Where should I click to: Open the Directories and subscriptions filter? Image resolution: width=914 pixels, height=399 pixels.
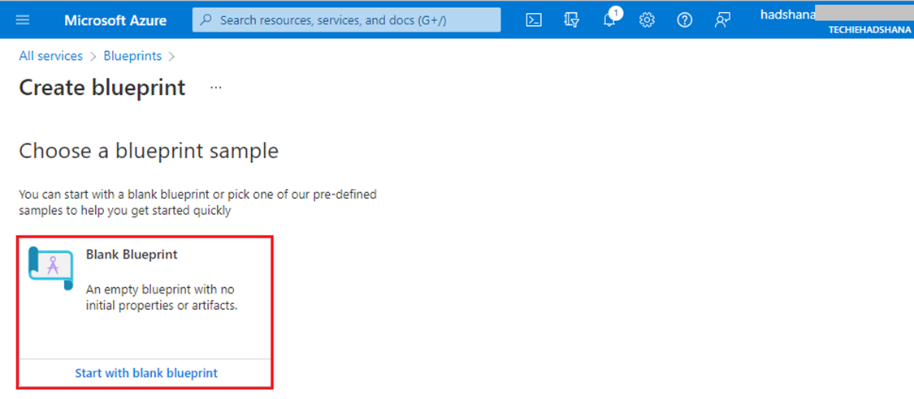click(571, 19)
